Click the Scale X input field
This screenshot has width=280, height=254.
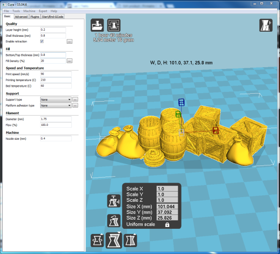click(167, 189)
